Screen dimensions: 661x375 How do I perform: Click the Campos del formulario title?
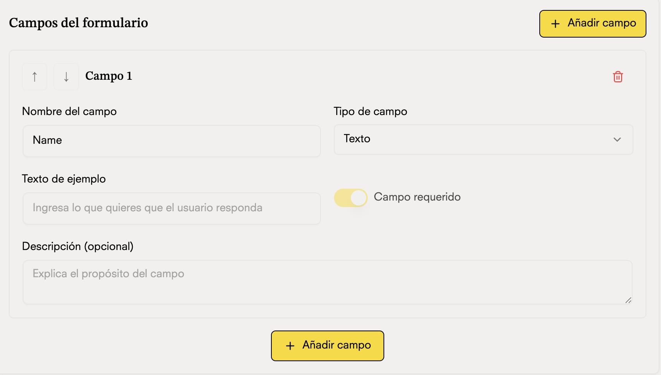[x=78, y=23]
